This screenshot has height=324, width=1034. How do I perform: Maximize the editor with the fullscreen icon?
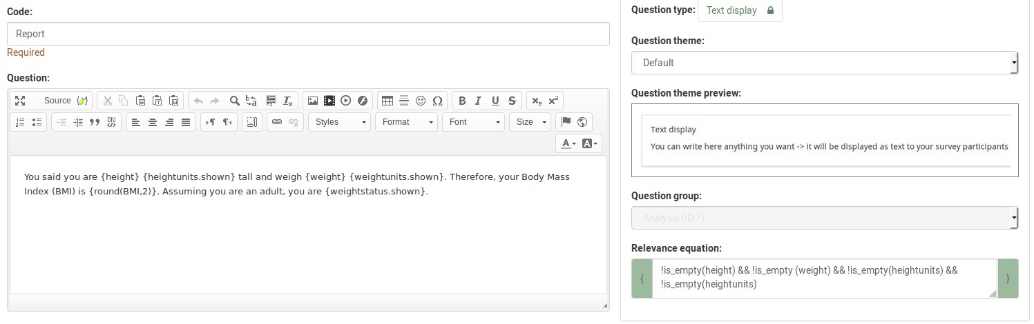tap(20, 101)
